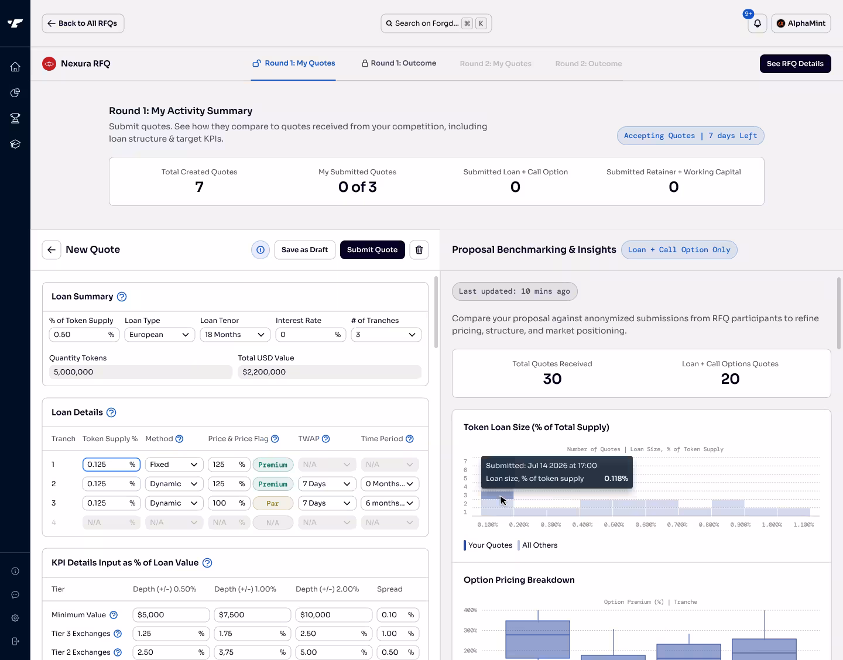Click See RFQ Details button
The width and height of the screenshot is (843, 660).
(795, 64)
